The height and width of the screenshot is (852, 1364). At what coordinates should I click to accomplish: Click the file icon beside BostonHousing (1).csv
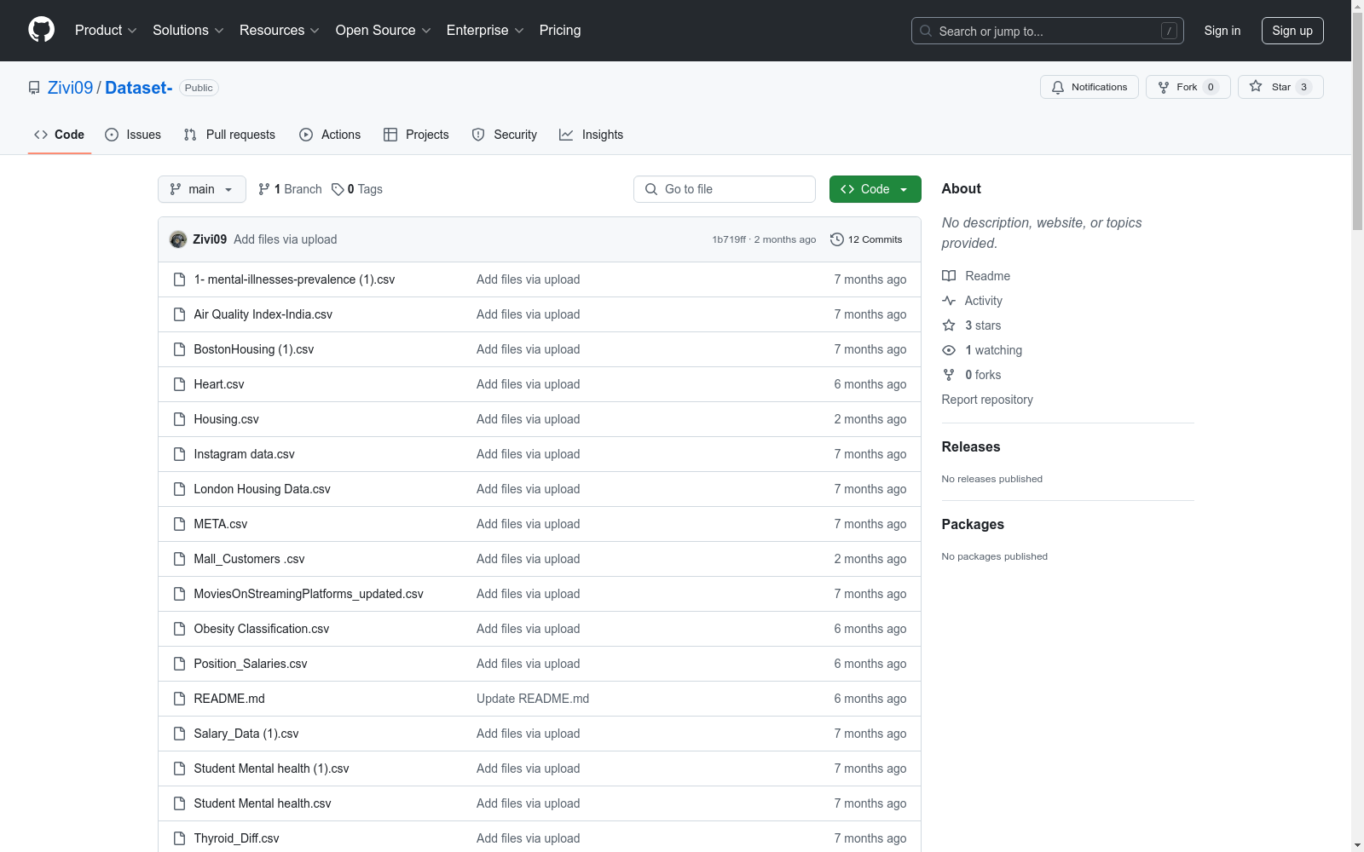tap(179, 349)
